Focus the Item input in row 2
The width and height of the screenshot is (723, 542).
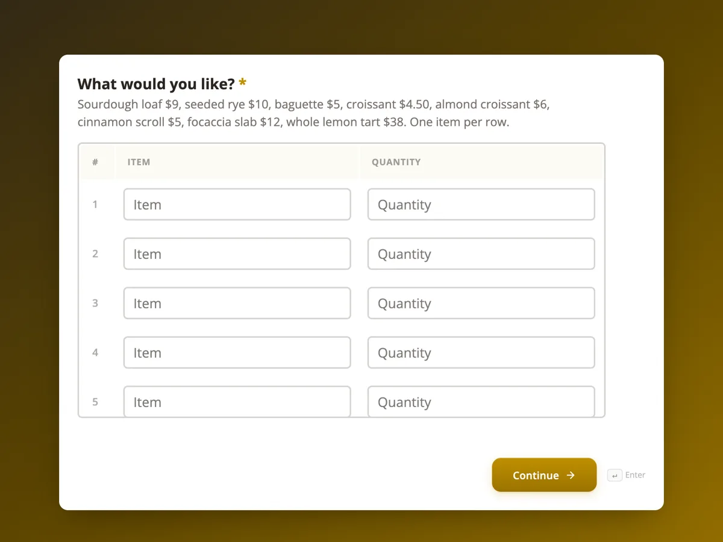pos(237,254)
